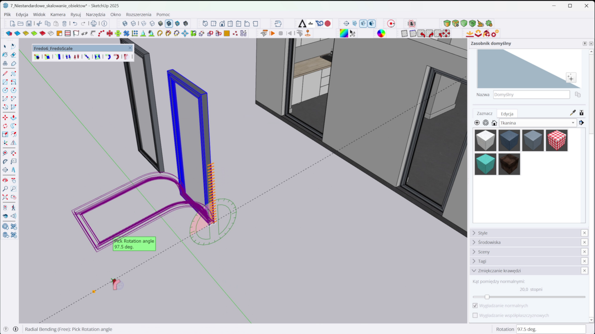595x334 pixels.
Task: Click the Save file icon
Action: pyautogui.click(x=29, y=23)
